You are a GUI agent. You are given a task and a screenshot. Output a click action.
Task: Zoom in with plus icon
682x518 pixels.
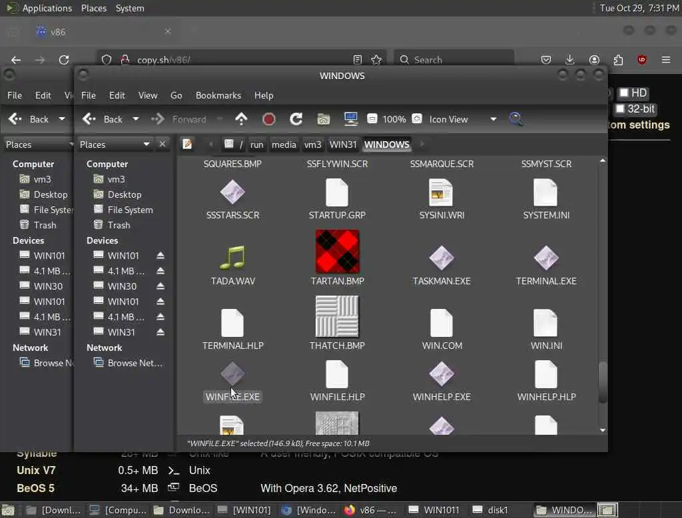(417, 119)
